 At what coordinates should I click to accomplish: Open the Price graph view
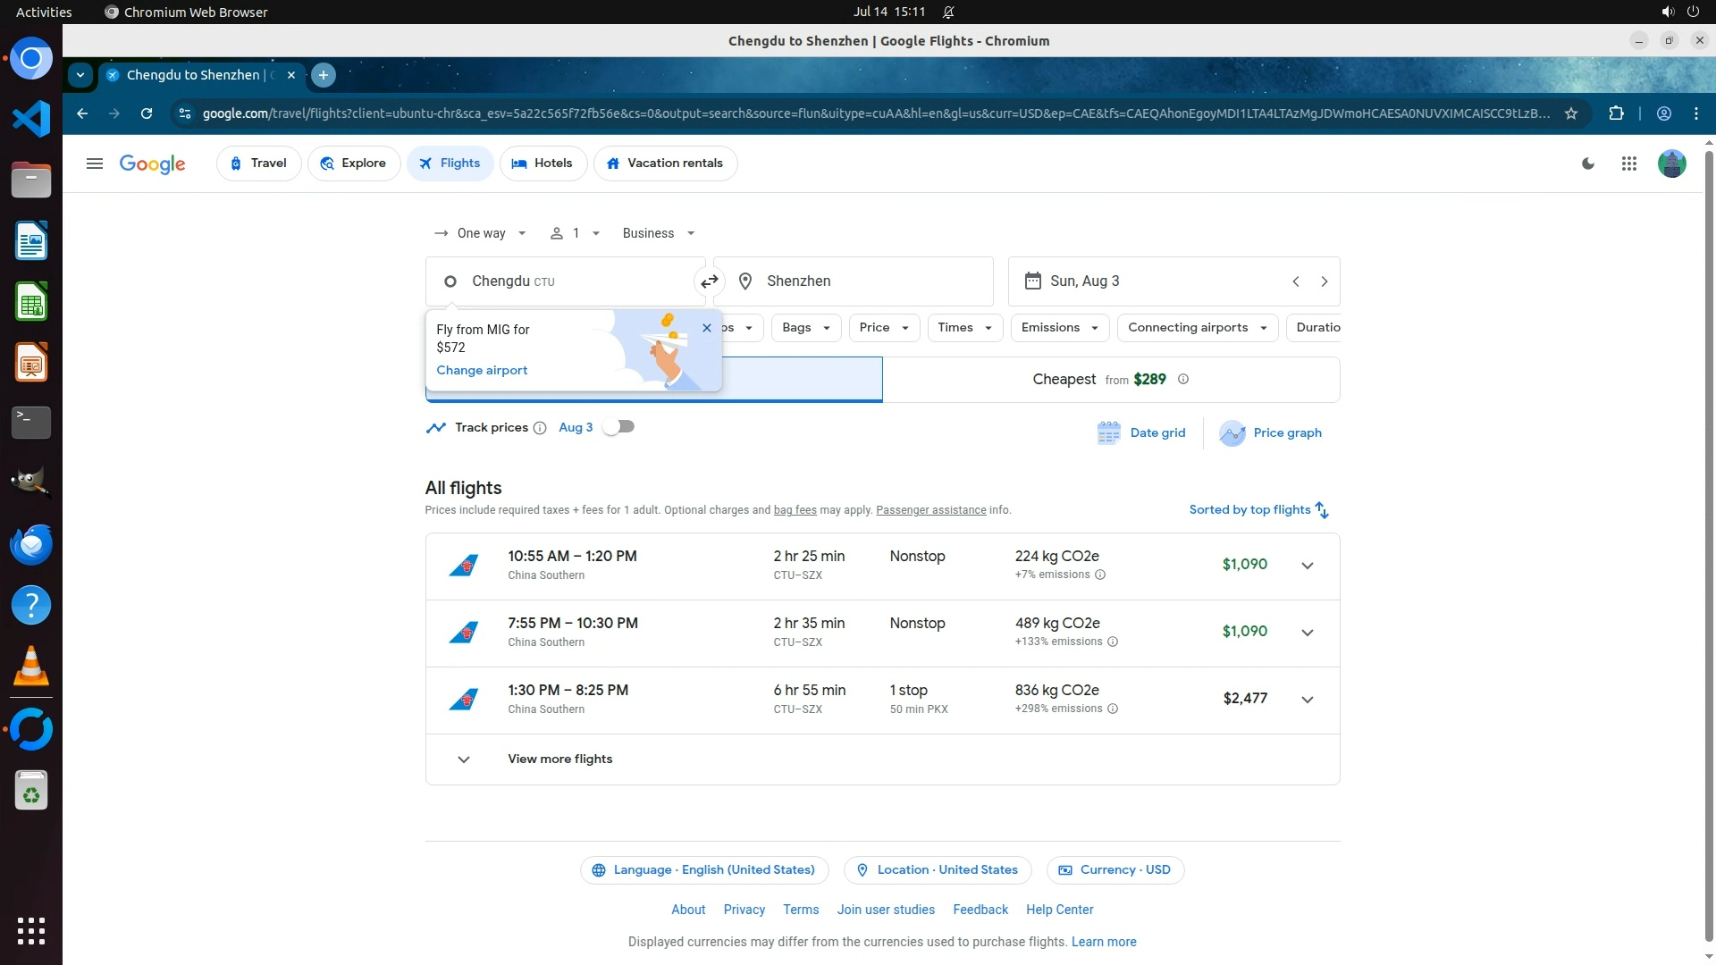point(1270,433)
